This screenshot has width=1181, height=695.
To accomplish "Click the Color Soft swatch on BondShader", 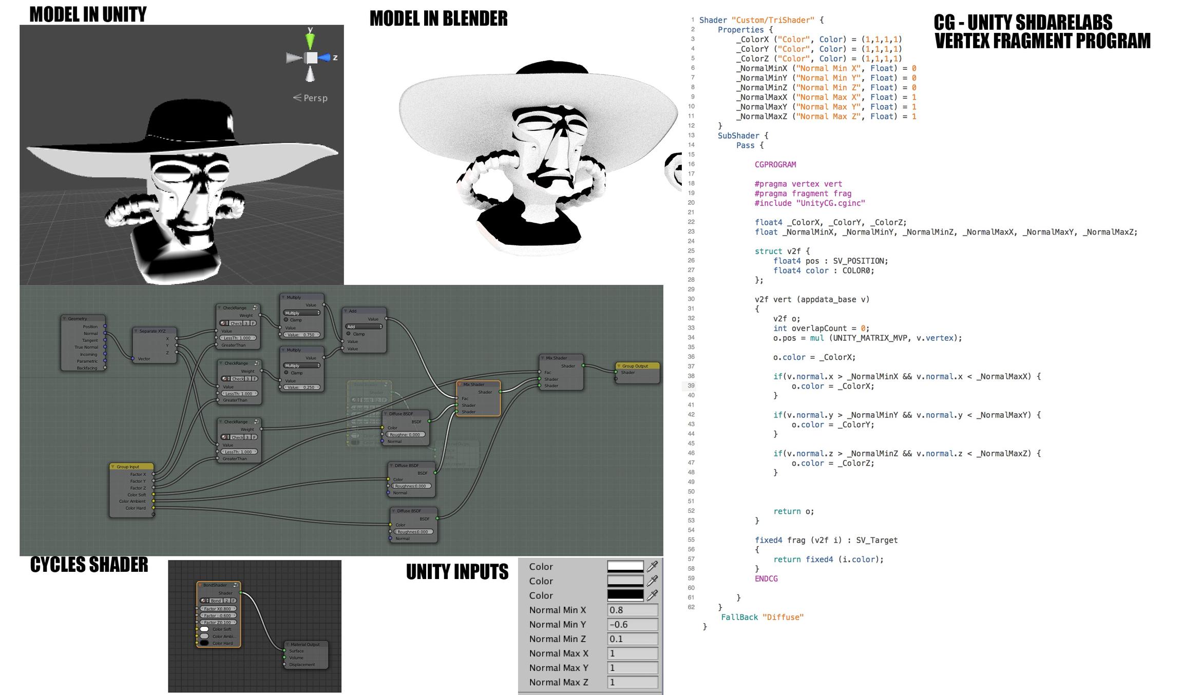I will [204, 629].
